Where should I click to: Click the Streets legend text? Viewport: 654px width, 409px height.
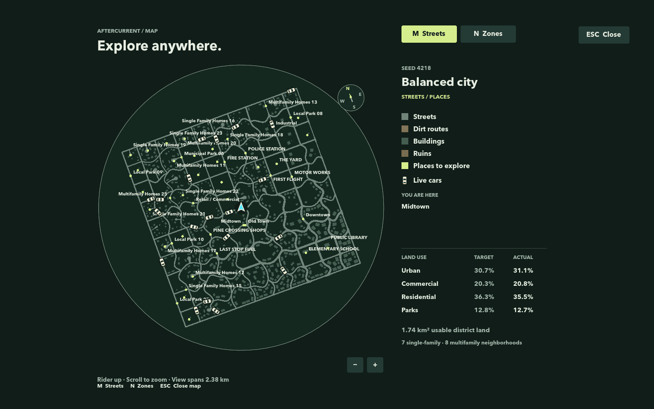coord(425,117)
